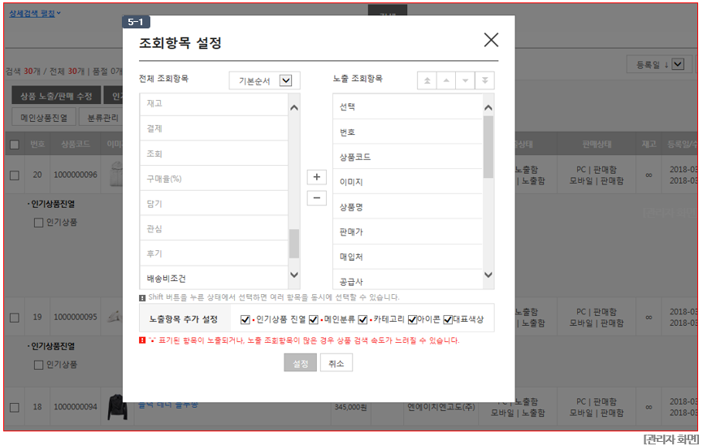Select 상품코드 in 노출 조회항목 list

(x=407, y=158)
